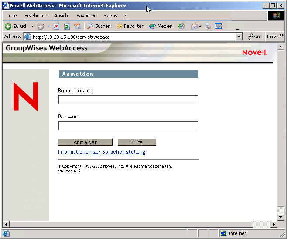Click the Forward navigation icon
The width and height of the screenshot is (287, 239).
pyautogui.click(x=41, y=26)
